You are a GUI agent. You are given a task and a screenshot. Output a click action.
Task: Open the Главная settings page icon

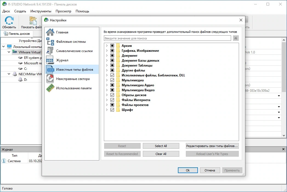50,32
